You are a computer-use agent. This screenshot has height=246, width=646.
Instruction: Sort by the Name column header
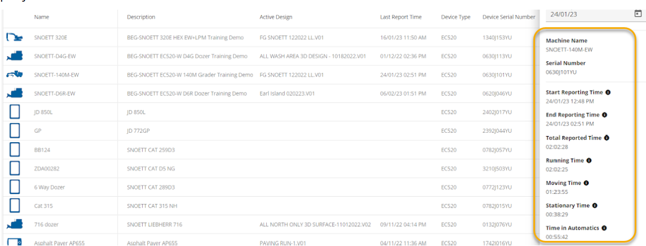[41, 17]
